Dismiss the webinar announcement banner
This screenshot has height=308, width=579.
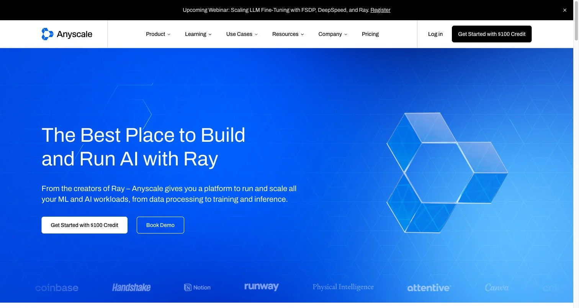coord(564,10)
